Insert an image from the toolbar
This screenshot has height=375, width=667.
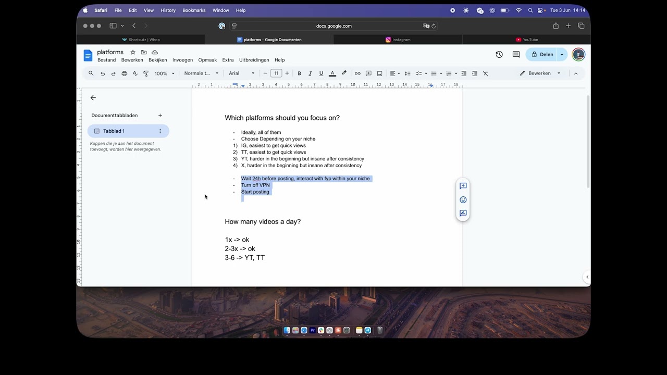tap(379, 73)
